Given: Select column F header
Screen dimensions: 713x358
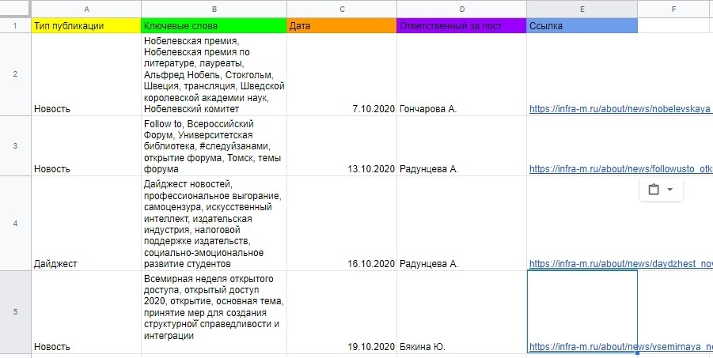Looking at the screenshot, I should pos(675,9).
